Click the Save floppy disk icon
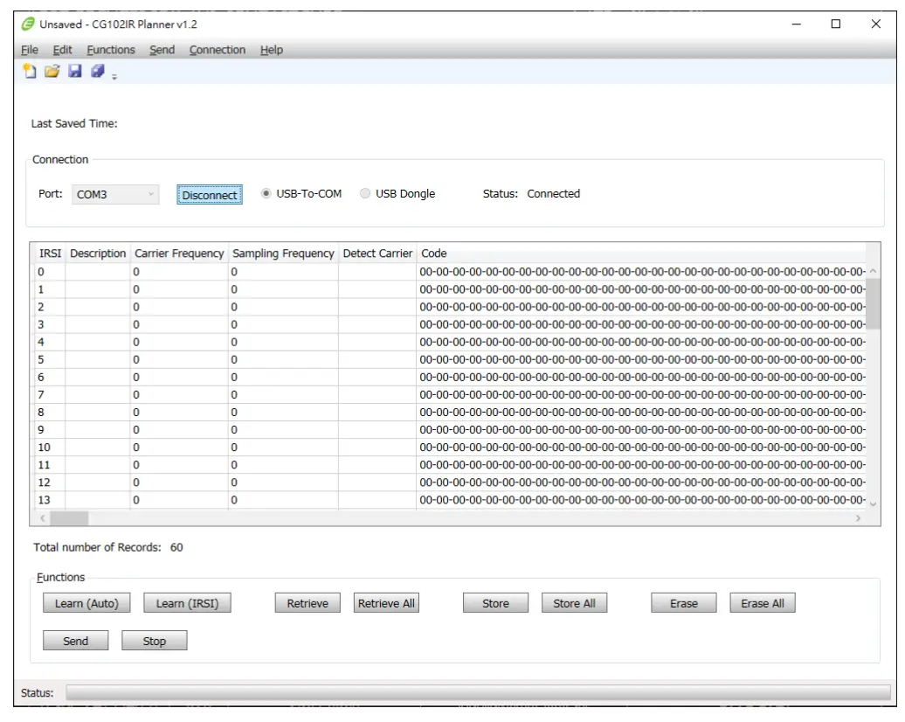 click(75, 71)
